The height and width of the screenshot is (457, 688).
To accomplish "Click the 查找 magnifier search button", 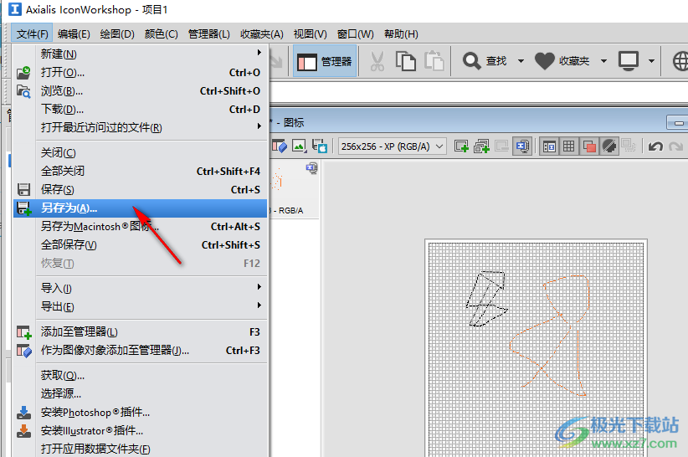I will (x=485, y=61).
